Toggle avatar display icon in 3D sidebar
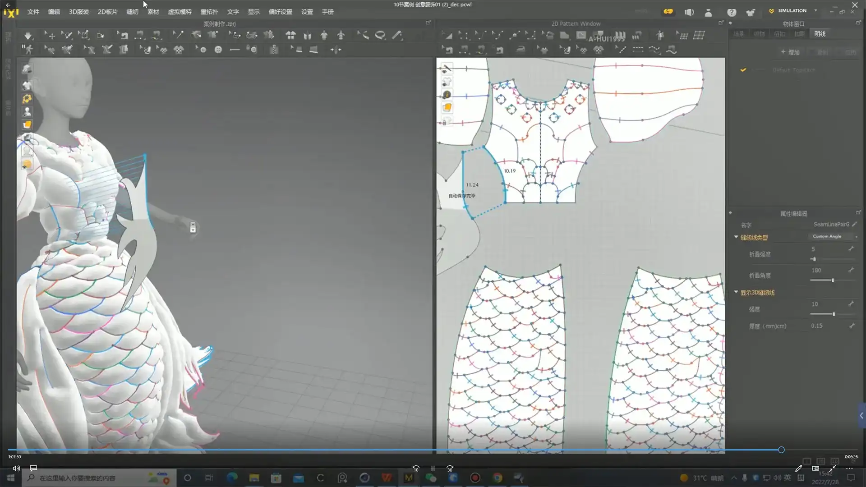This screenshot has height=487, width=866. [27, 111]
